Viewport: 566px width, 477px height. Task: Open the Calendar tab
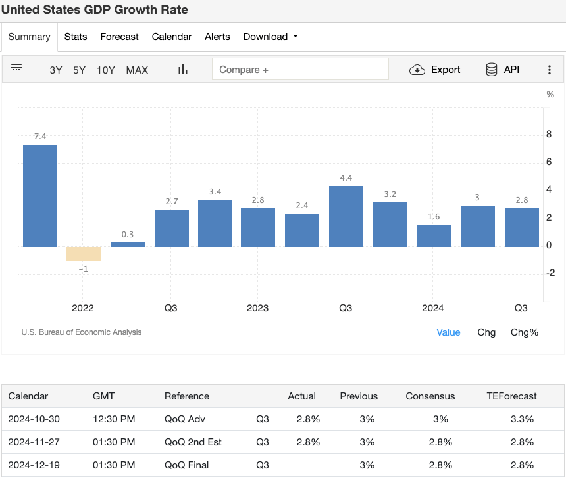(171, 37)
